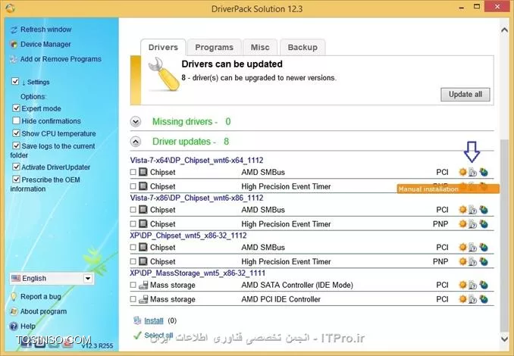Click the DriverPack logo in title bar
This screenshot has height=356, width=514.
pyautogui.click(x=10, y=8)
